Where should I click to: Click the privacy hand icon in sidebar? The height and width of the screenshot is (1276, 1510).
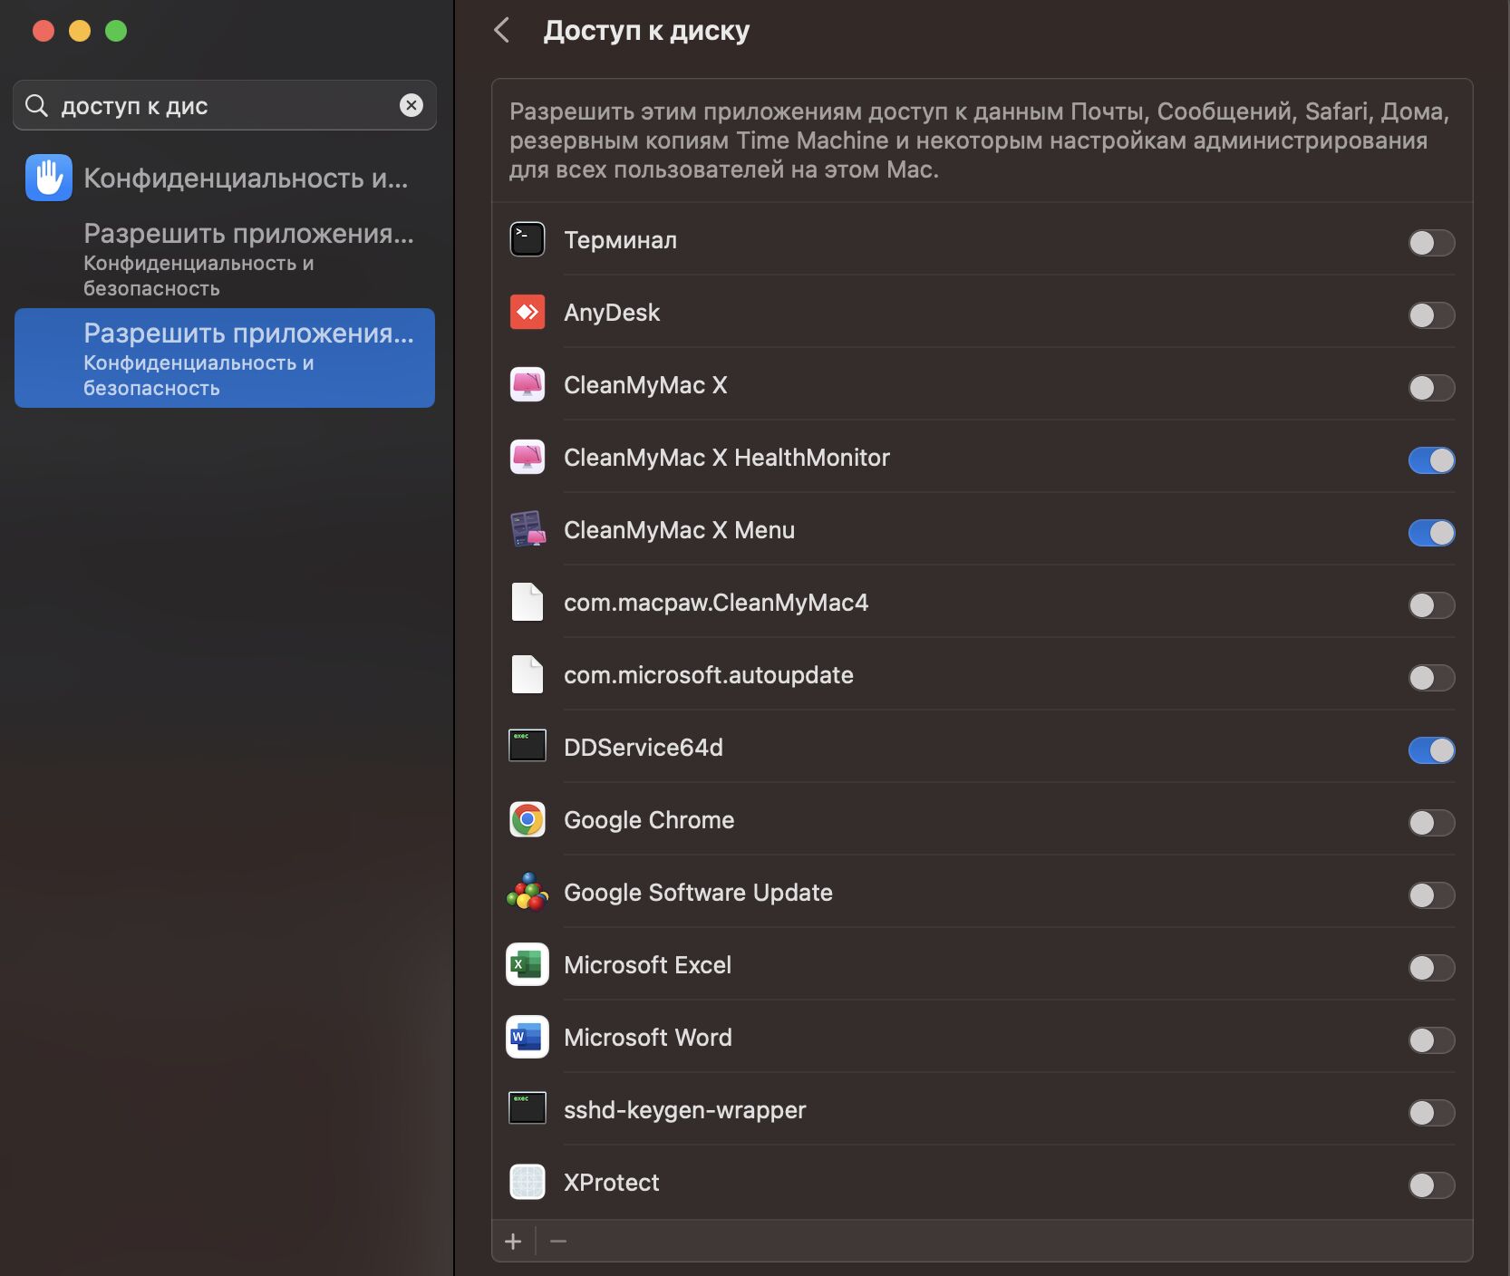pyautogui.click(x=49, y=178)
